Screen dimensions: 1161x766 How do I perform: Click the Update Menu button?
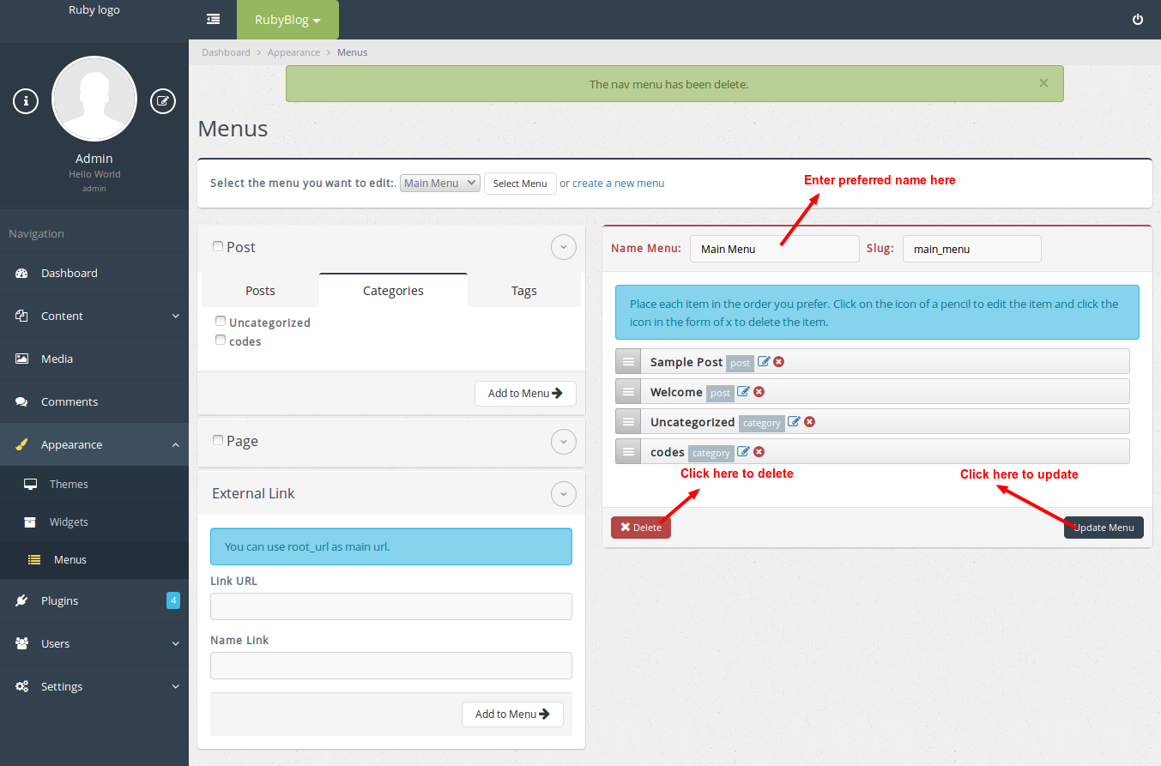click(1104, 528)
